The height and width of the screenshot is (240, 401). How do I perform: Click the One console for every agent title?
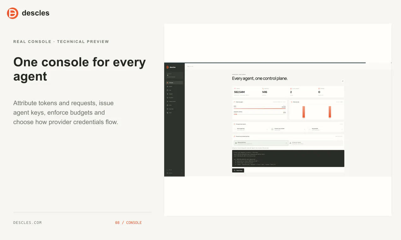80,69
